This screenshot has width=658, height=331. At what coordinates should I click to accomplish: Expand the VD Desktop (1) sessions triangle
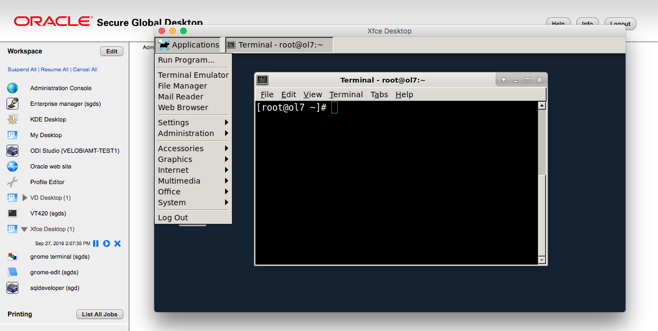(25, 198)
